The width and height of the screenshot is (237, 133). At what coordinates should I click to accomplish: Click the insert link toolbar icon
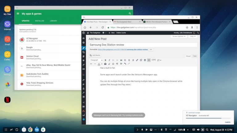(x=137, y=60)
